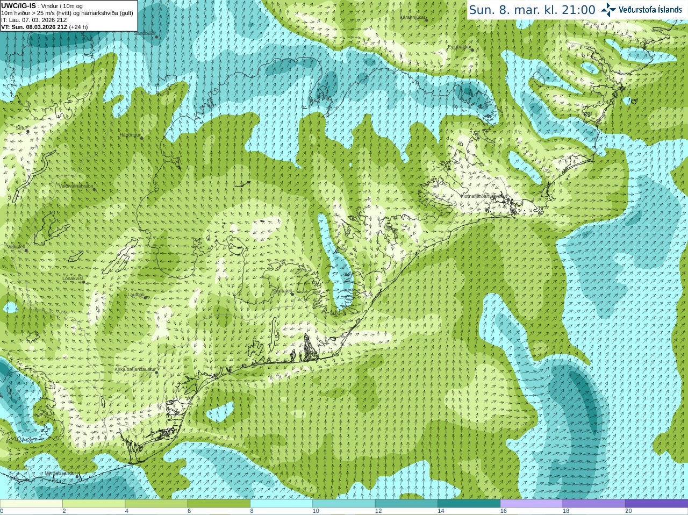The height and width of the screenshot is (515, 688).
Task: Click the Kárahnjúkar station dot
Action: [x=426, y=20]
